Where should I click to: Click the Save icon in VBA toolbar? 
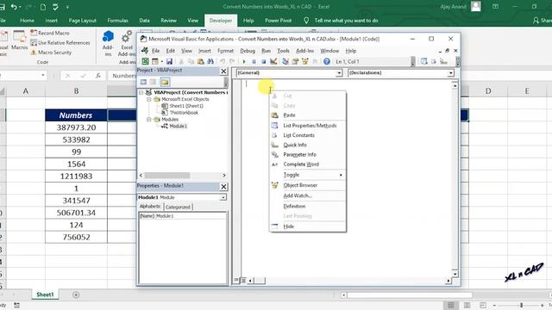[169, 61]
